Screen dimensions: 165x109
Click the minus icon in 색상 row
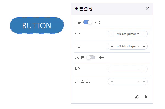coord(144,34)
